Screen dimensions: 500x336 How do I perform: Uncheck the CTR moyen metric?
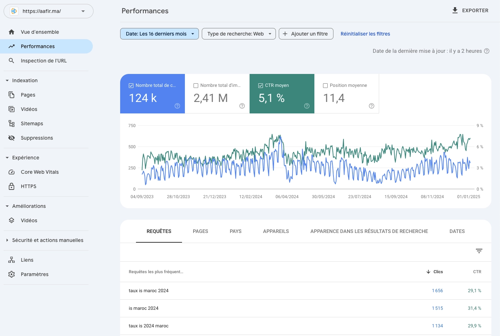[261, 85]
